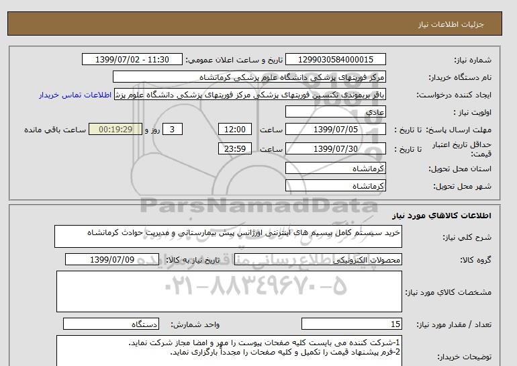This screenshot has height=366, width=517.
Task: Click the need date field 1399/07/09
Action: click(112, 259)
